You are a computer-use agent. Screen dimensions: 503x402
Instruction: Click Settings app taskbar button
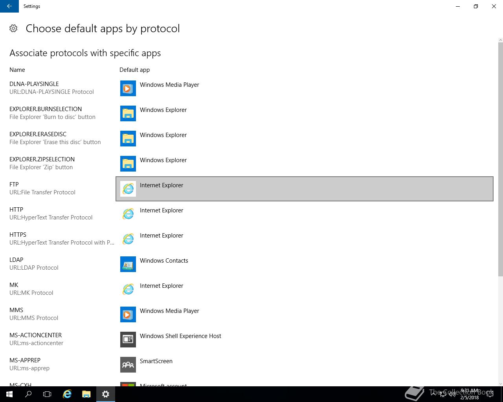(105, 394)
